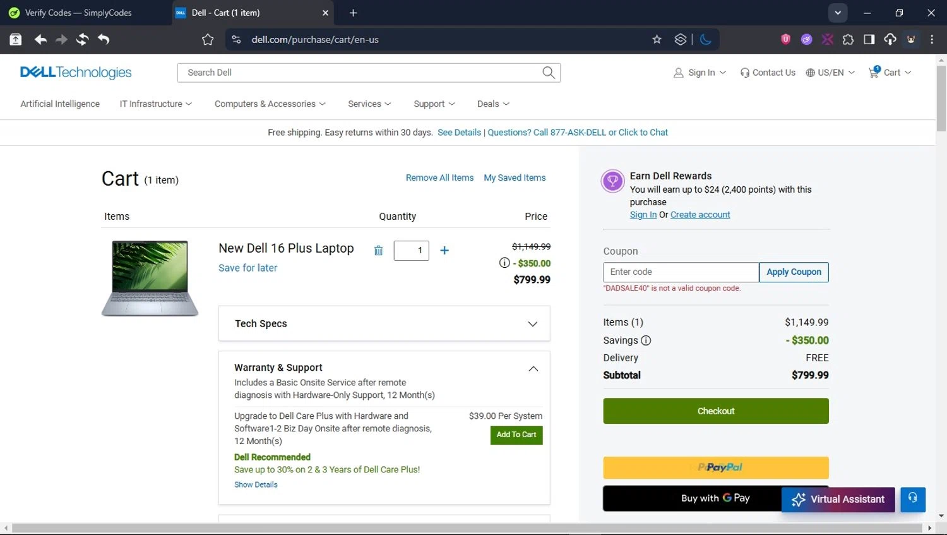This screenshot has height=535, width=947.
Task: Collapse the Warranty & Support section
Action: point(533,369)
